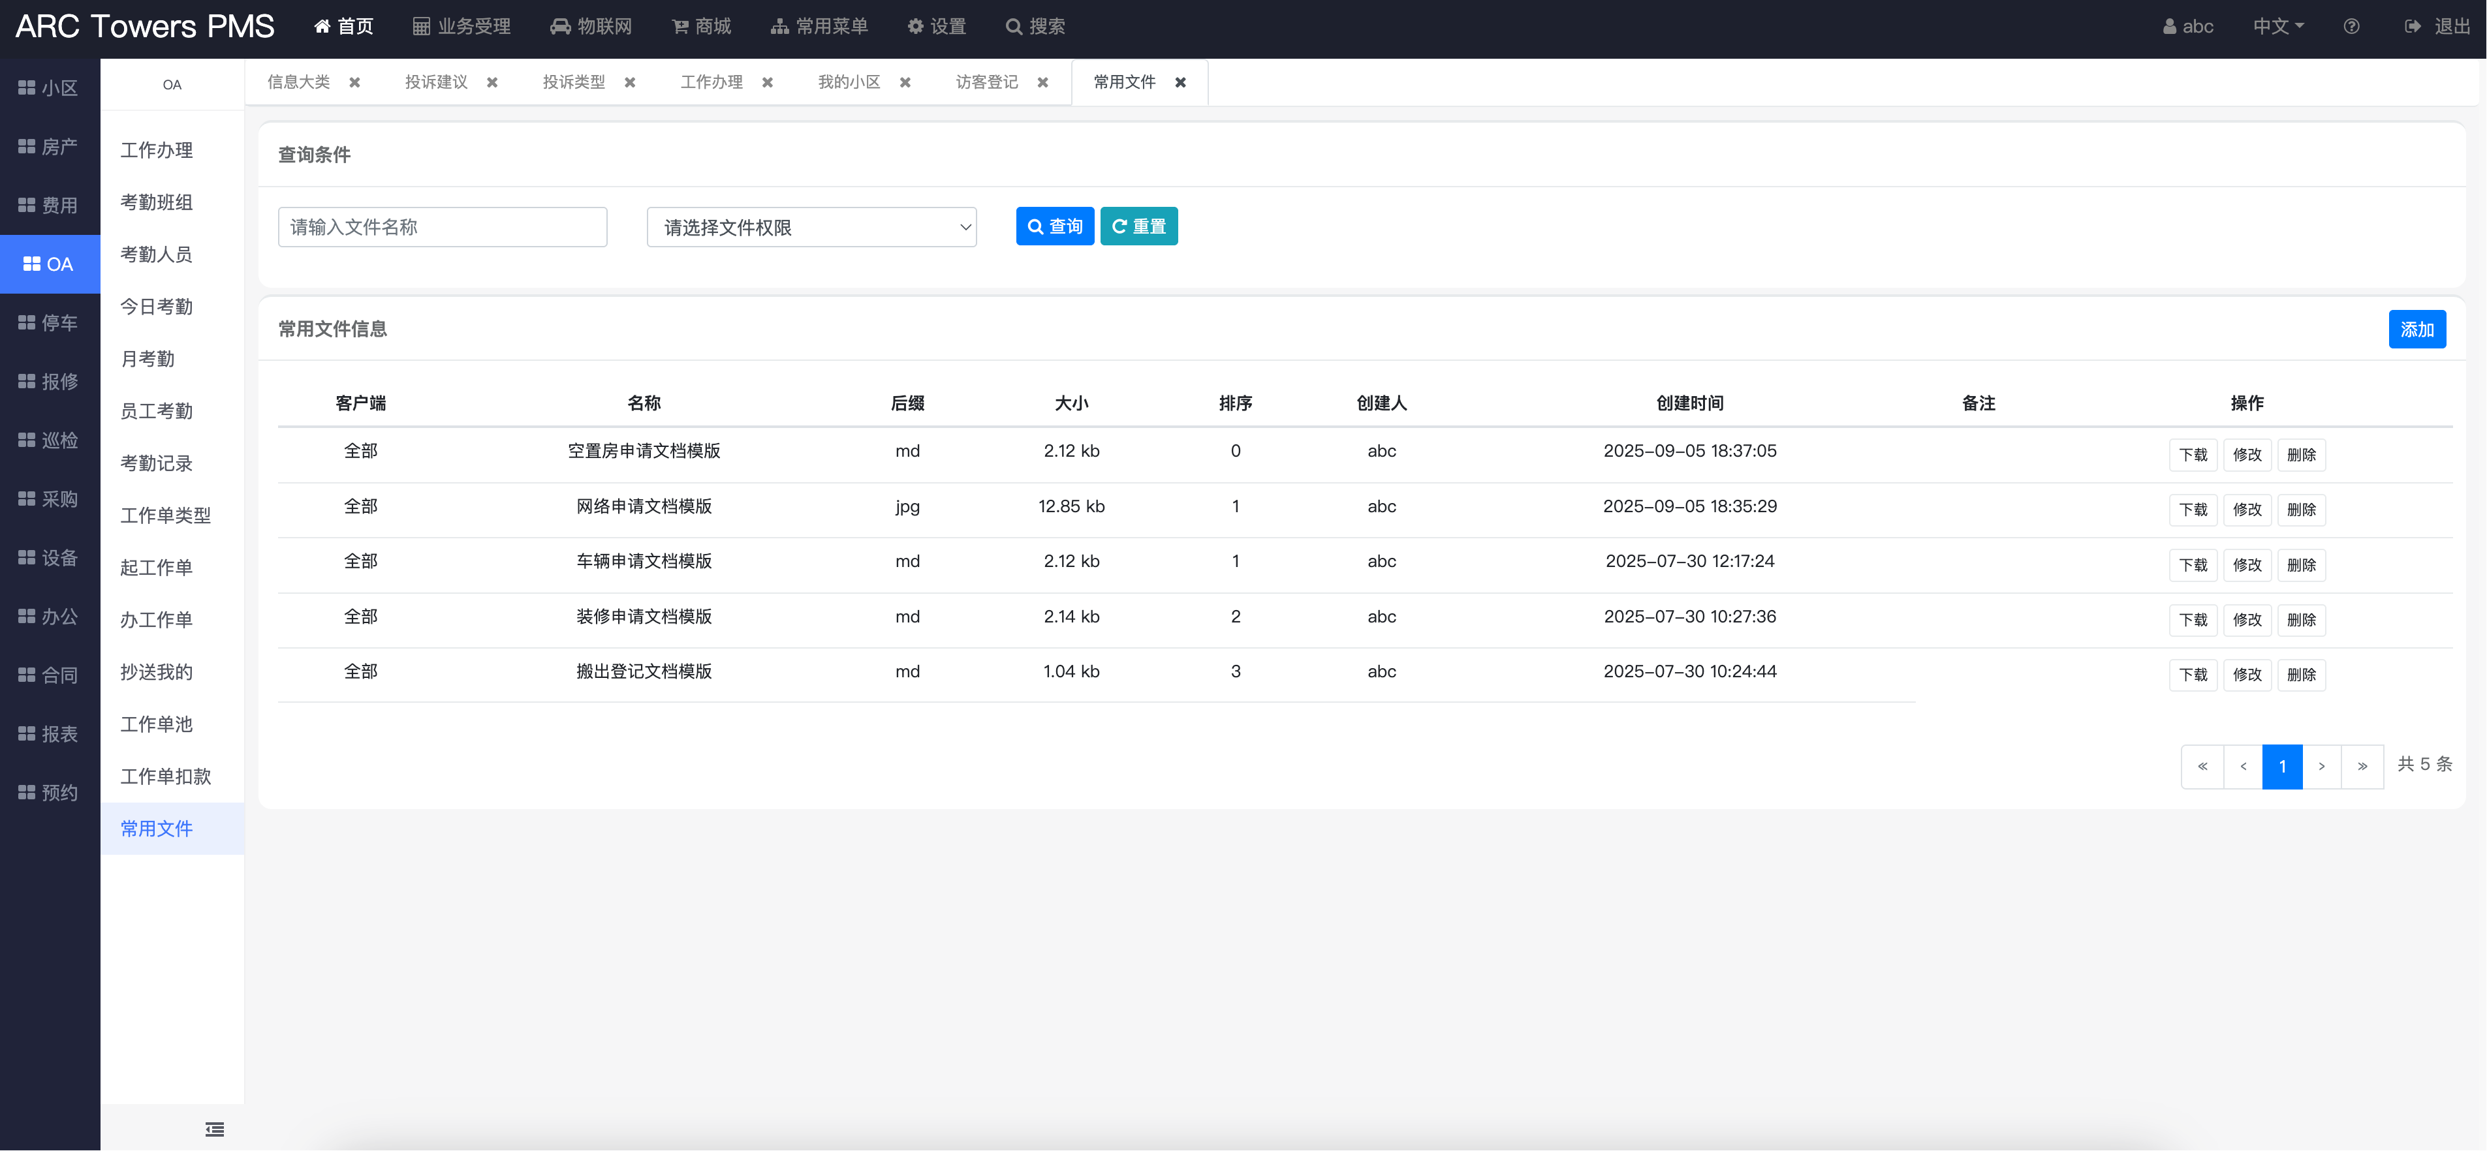Screen dimensions: 2487x1151
Task: Go to the last page arrow
Action: click(x=2362, y=767)
